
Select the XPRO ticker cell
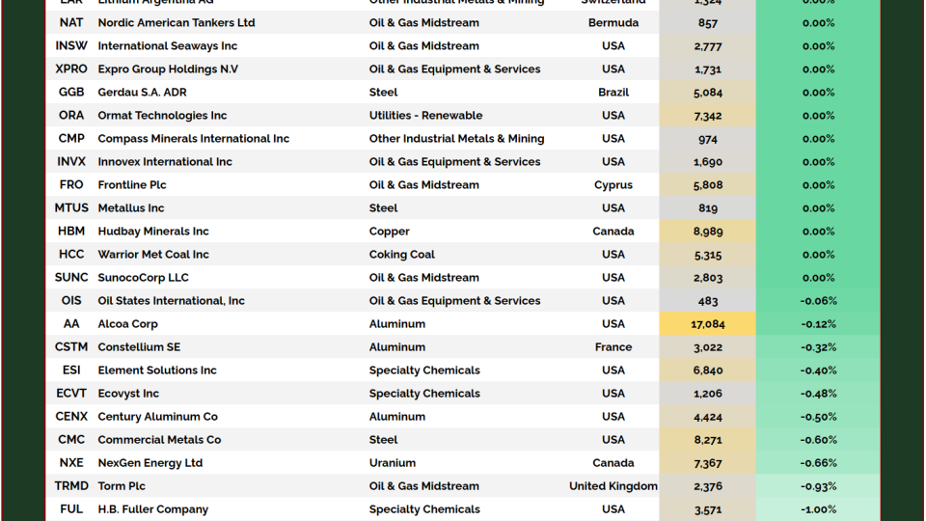click(71, 69)
